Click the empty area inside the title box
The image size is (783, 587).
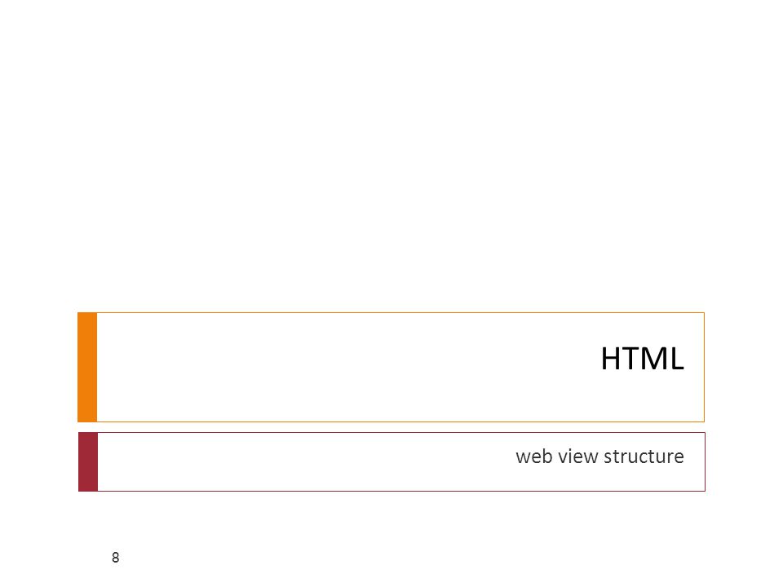pos(325,368)
